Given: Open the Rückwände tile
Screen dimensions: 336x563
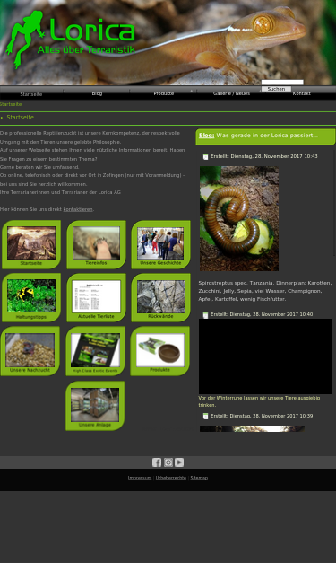Looking at the screenshot, I should 160,297.
